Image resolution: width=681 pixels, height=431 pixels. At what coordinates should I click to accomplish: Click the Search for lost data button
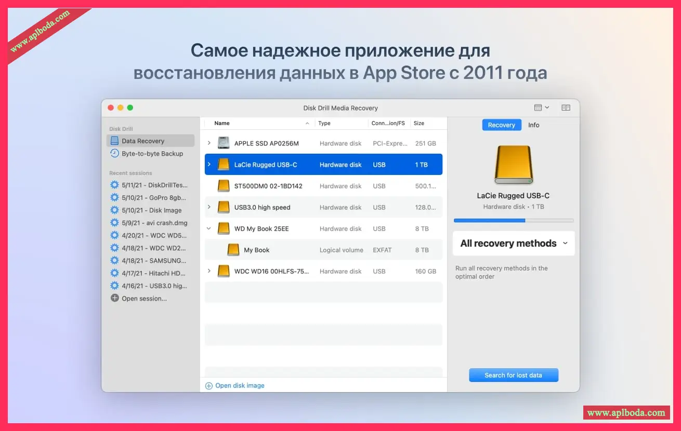pos(513,375)
